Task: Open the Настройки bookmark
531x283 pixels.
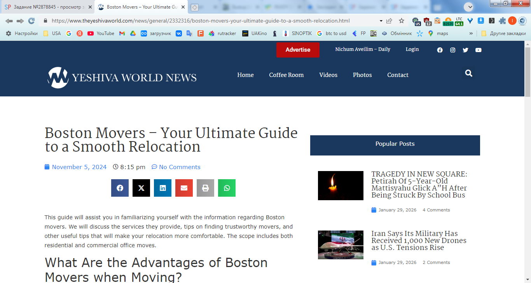Action: click(x=22, y=33)
